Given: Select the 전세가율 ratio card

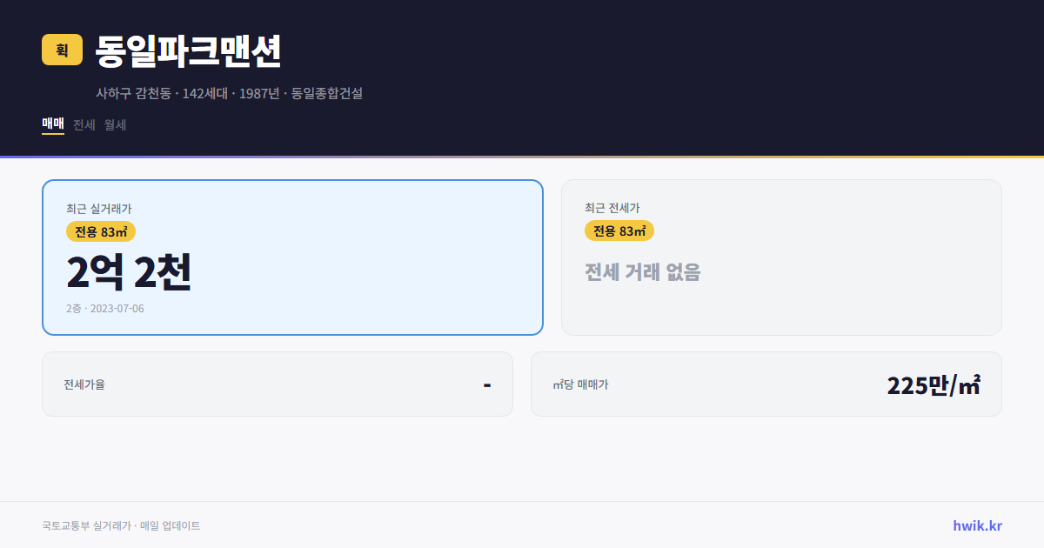Looking at the screenshot, I should point(278,384).
